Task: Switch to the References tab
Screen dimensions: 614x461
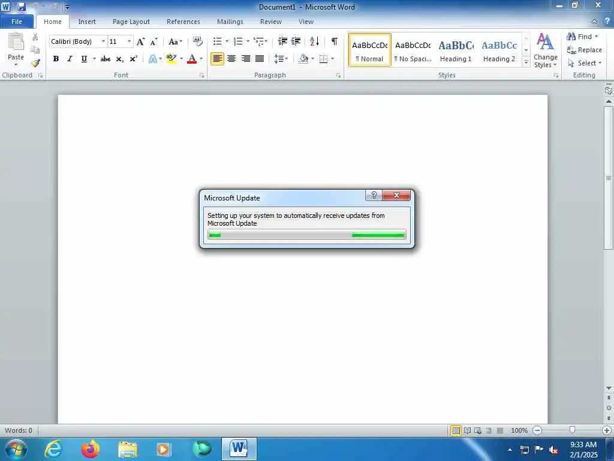Action: [183, 22]
